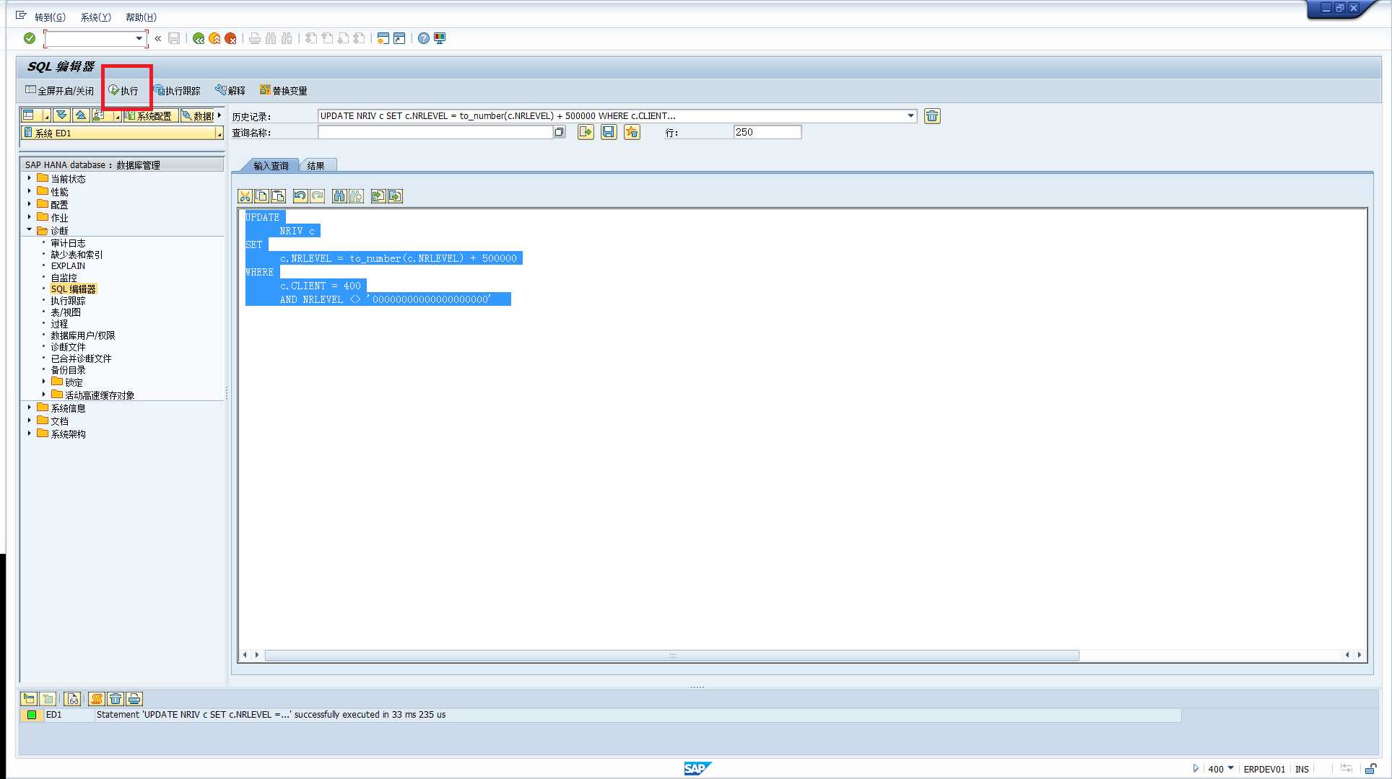
Task: Click the orange icon in the message log toolbar
Action: (x=97, y=699)
